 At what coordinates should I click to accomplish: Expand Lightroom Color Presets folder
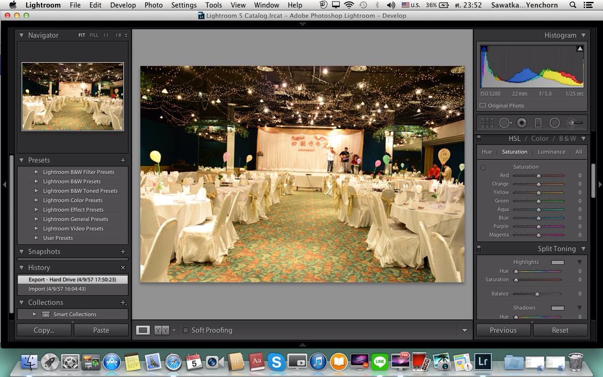coord(36,200)
